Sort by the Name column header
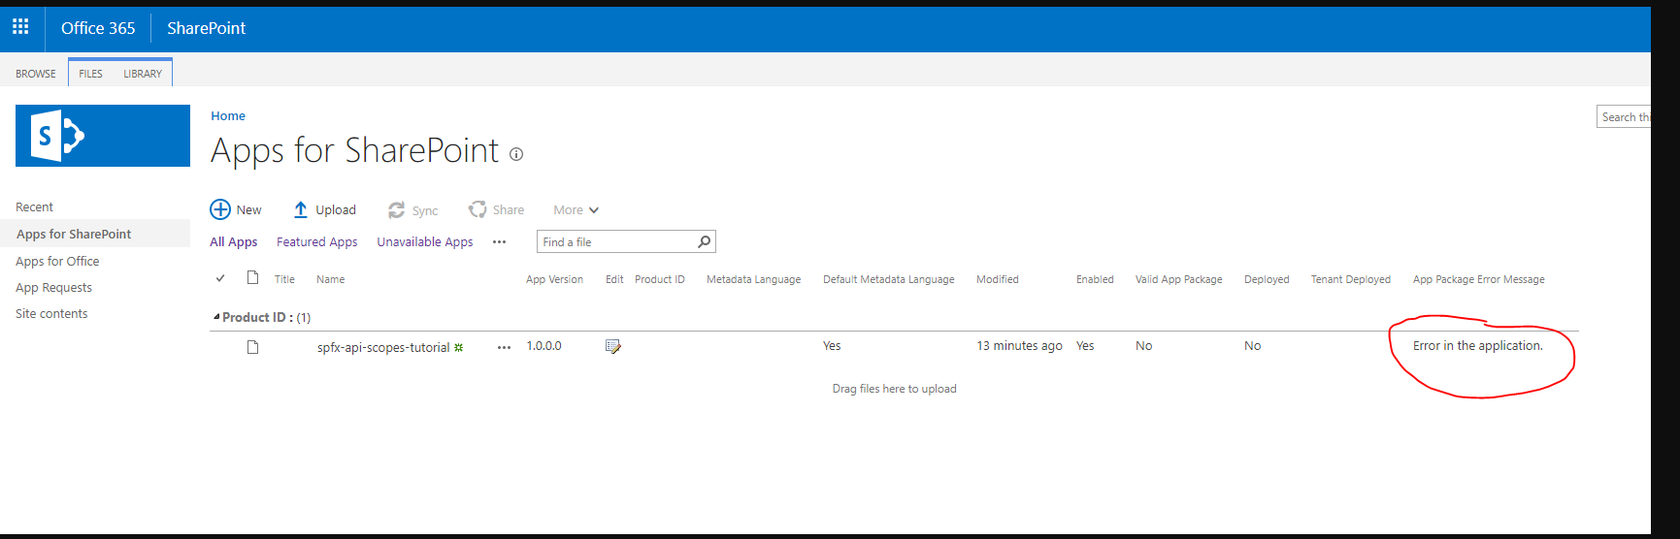Image resolution: width=1680 pixels, height=539 pixels. [x=330, y=279]
